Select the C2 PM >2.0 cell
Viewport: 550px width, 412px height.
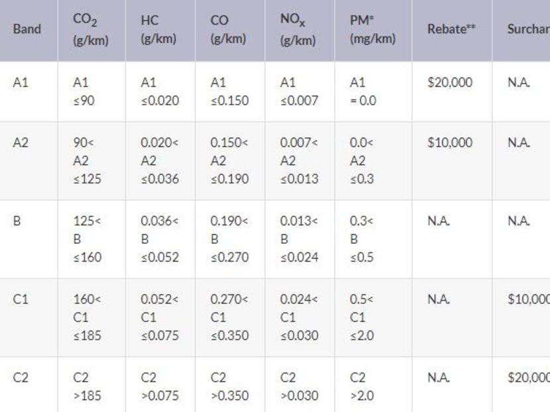point(362,387)
